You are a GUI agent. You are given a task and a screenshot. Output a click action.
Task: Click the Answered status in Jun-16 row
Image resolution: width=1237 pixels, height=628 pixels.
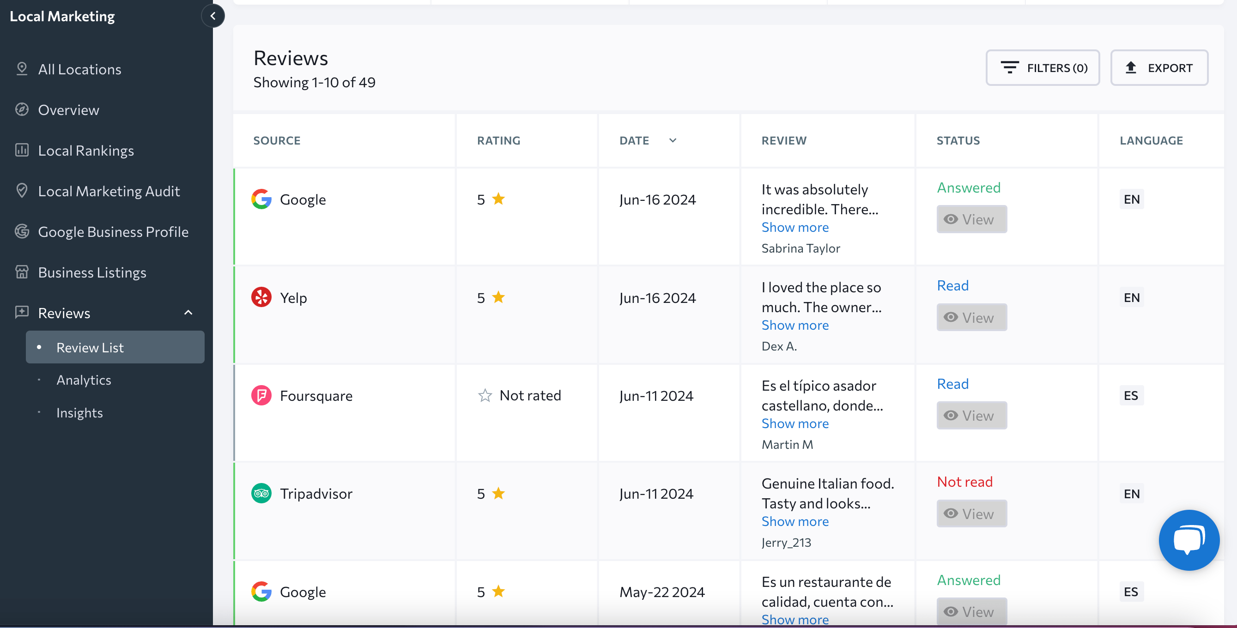pos(969,187)
